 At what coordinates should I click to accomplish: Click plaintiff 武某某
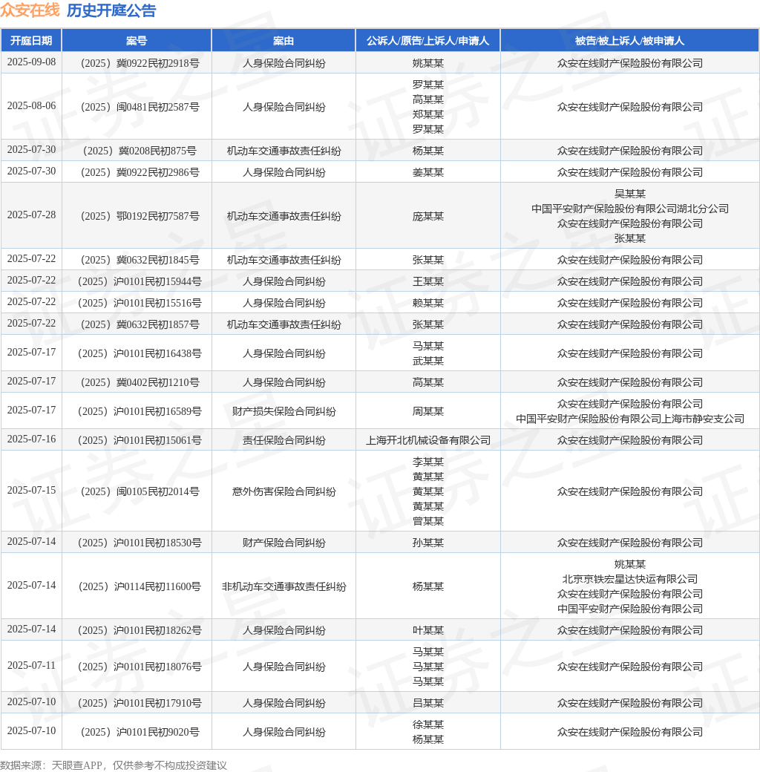pyautogui.click(x=428, y=361)
